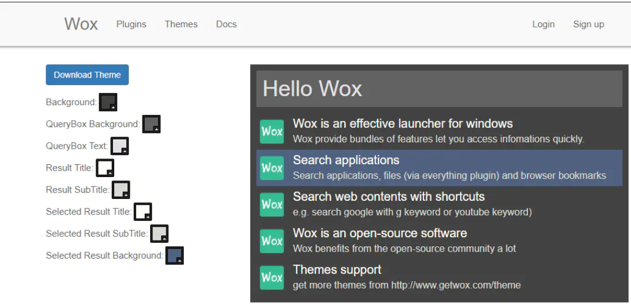This screenshot has height=306, width=631.
Task: Open the Background color picker swatch
Action: click(x=108, y=102)
